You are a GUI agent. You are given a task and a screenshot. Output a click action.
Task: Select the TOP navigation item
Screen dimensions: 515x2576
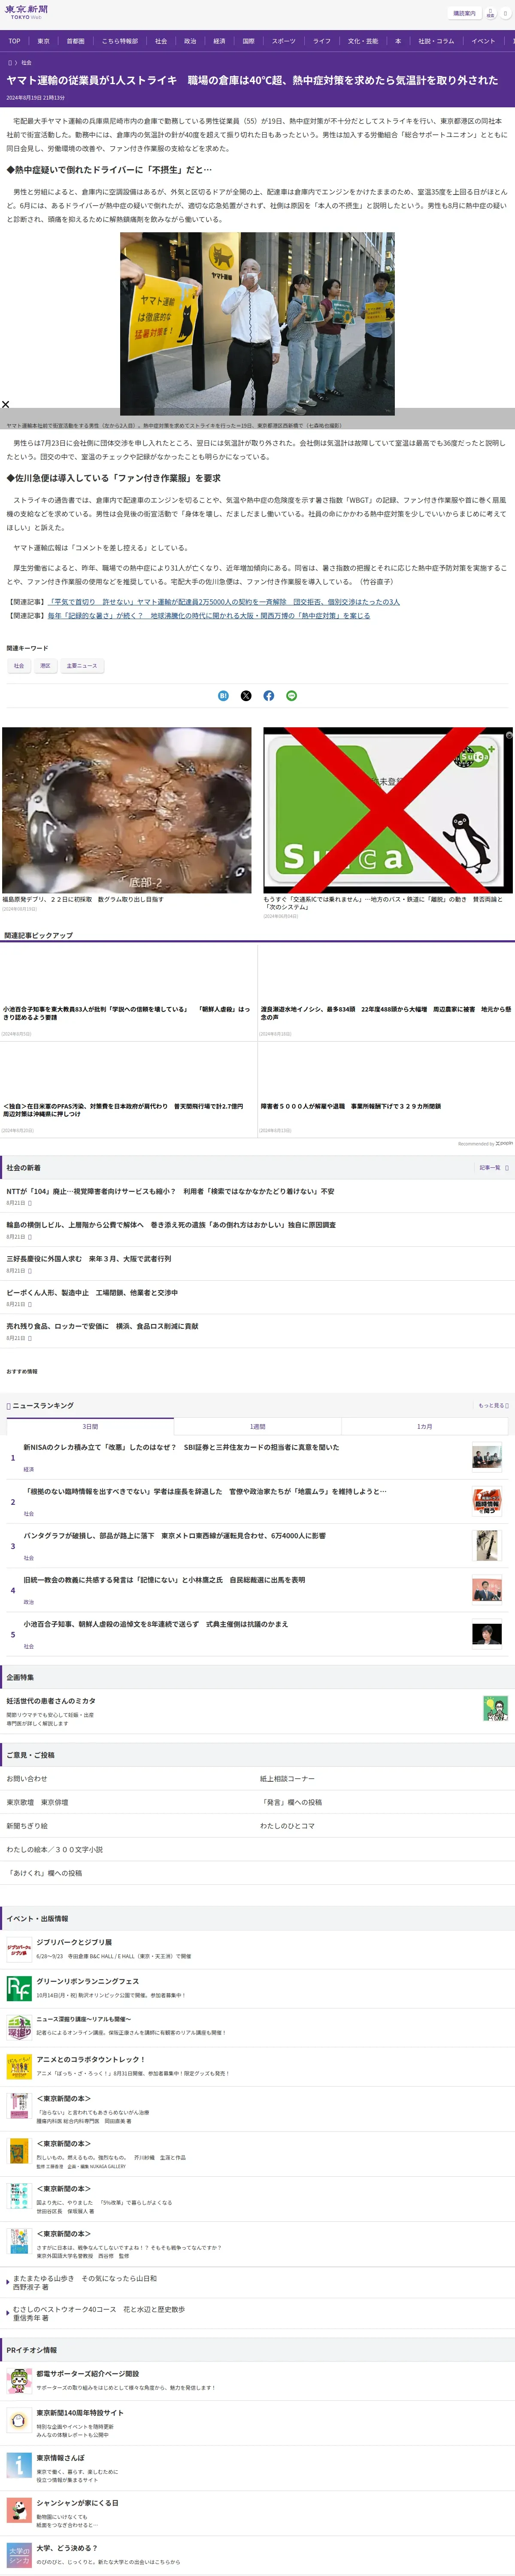pos(14,41)
